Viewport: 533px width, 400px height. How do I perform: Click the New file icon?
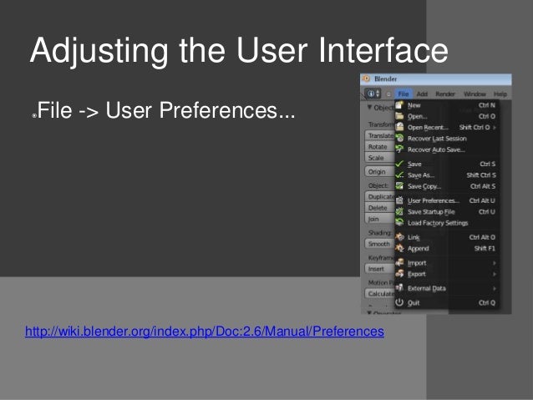399,105
